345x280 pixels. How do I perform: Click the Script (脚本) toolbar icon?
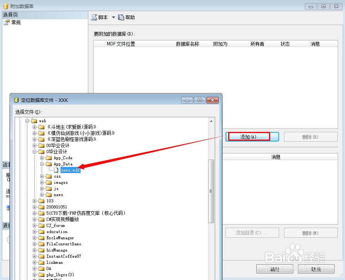[x=94, y=17]
